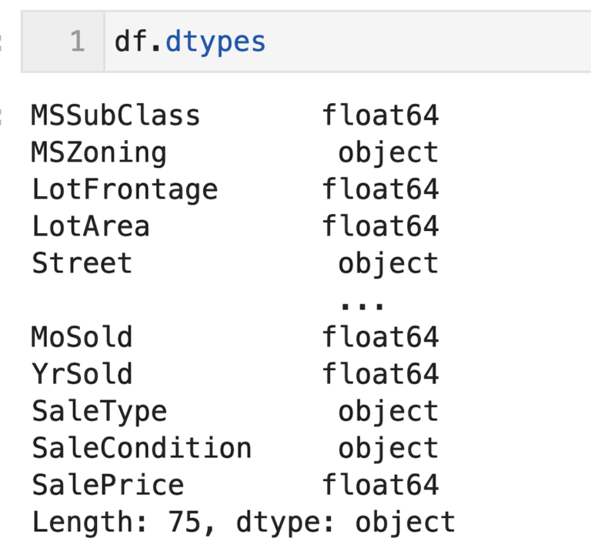591x548 pixels.
Task: Click the YrSold column name
Action: pos(82,374)
